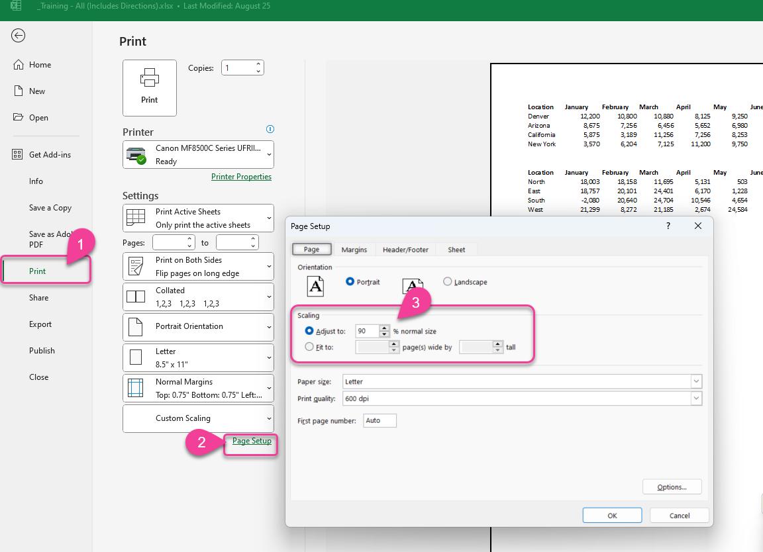Image resolution: width=763 pixels, height=552 pixels.
Task: Select Home in the sidebar
Action: (x=41, y=64)
